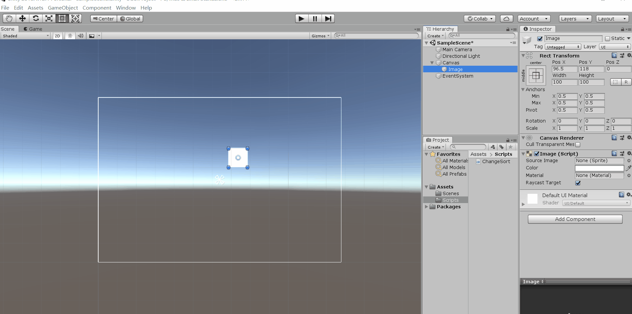This screenshot has height=314, width=632.
Task: Open the cloud services button
Action: click(506, 19)
